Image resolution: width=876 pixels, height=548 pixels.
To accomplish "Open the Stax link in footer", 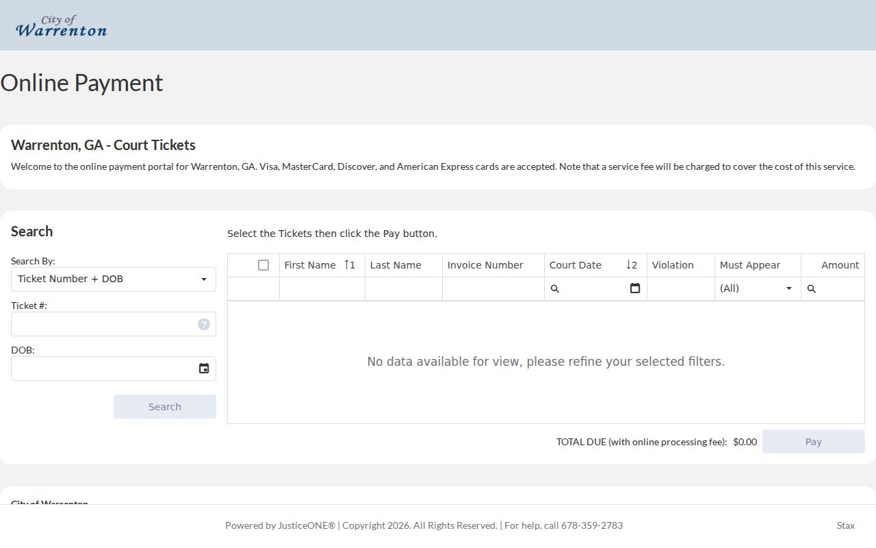I will (846, 525).
